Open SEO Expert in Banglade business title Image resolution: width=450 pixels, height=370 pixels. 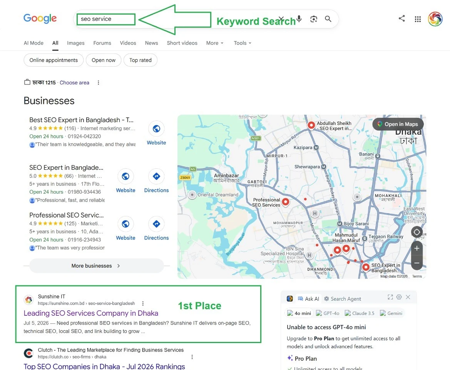(x=66, y=167)
